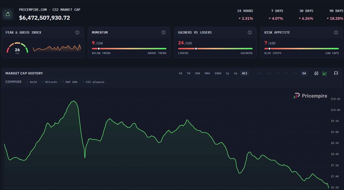Click the Risk Appetite score 7
The image size is (344, 190).
click(266, 43)
